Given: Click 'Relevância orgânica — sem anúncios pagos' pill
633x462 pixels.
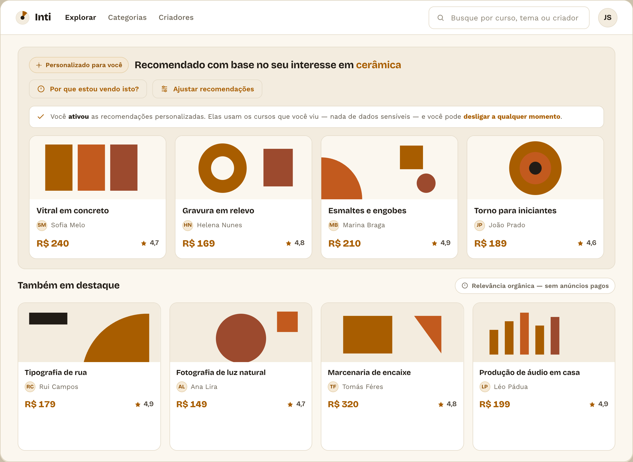Looking at the screenshot, I should (x=535, y=286).
